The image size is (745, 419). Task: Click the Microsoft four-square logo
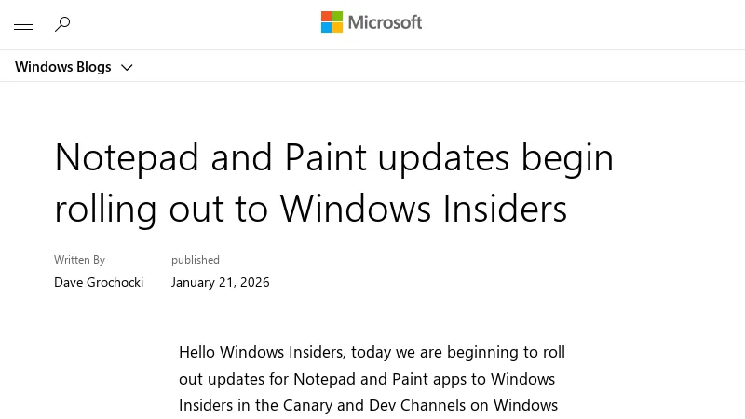(x=332, y=22)
